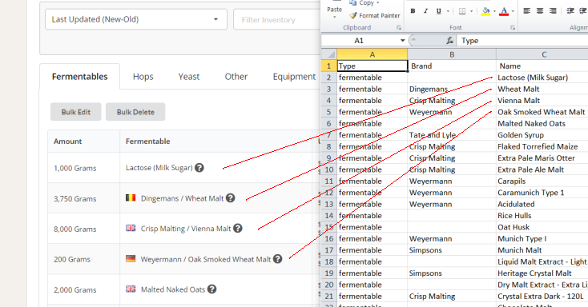
Task: Click help icon next to Crisp Malting / Vienna Malt
Action: point(238,228)
